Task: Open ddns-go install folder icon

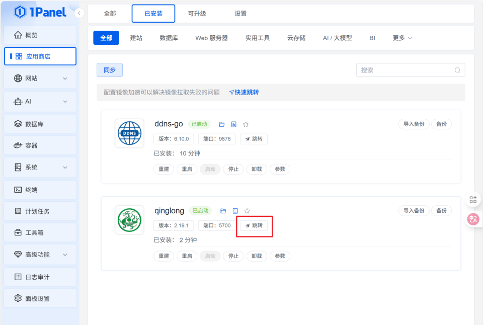Action: [x=222, y=124]
